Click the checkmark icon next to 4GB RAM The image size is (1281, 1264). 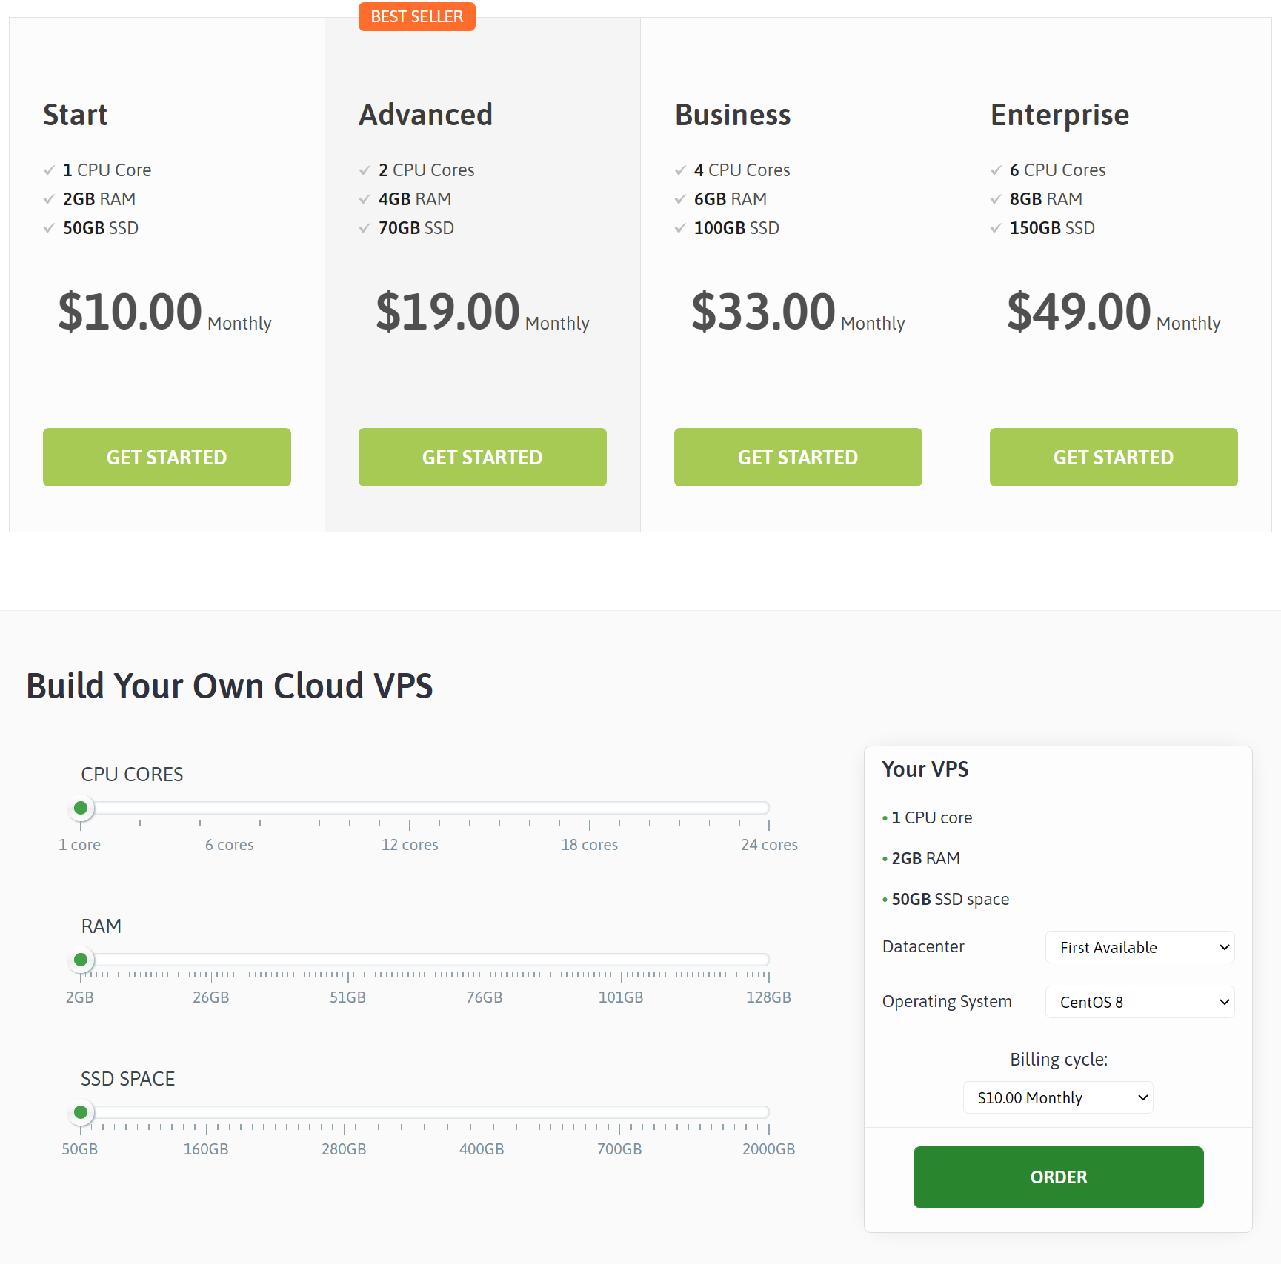click(364, 198)
